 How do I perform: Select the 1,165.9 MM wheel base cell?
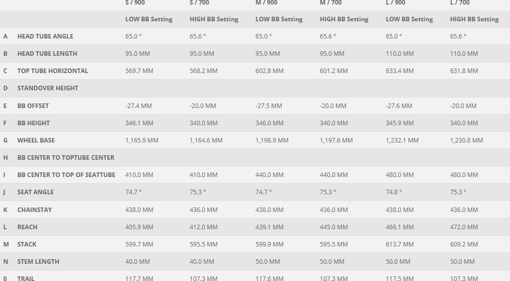(142, 140)
